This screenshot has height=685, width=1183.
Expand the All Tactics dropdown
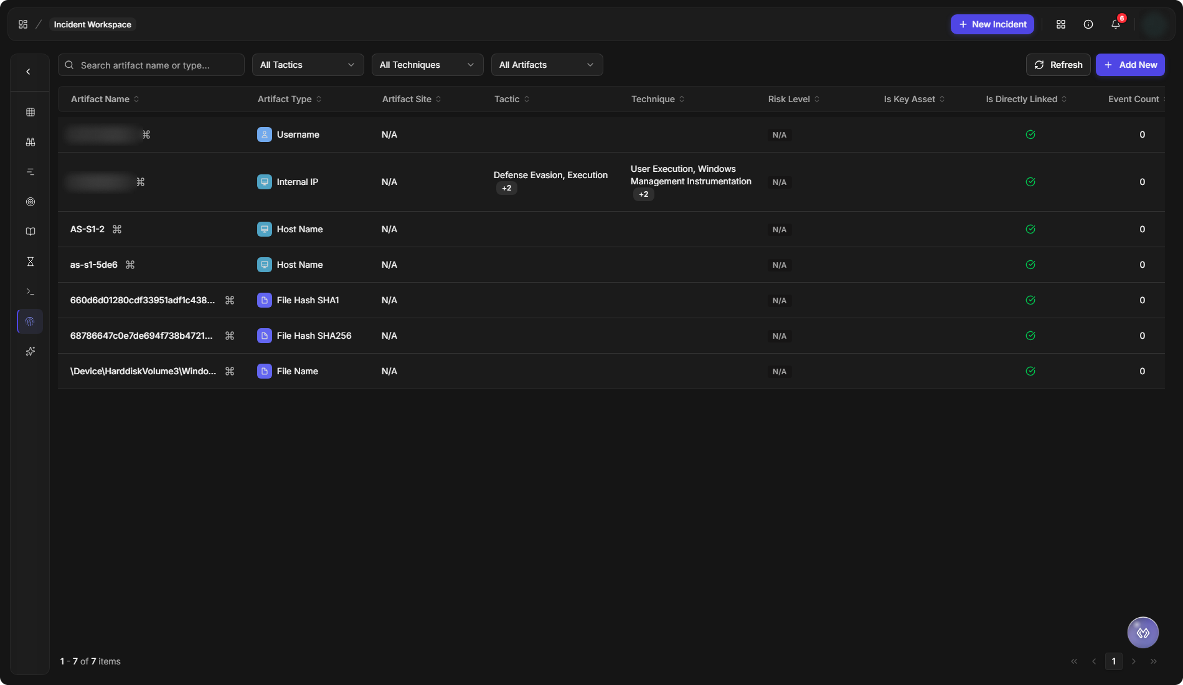coord(308,65)
